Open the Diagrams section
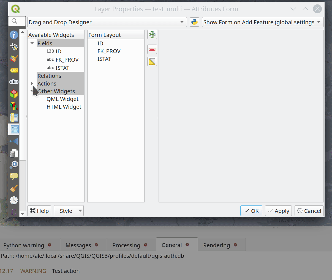 14,106
